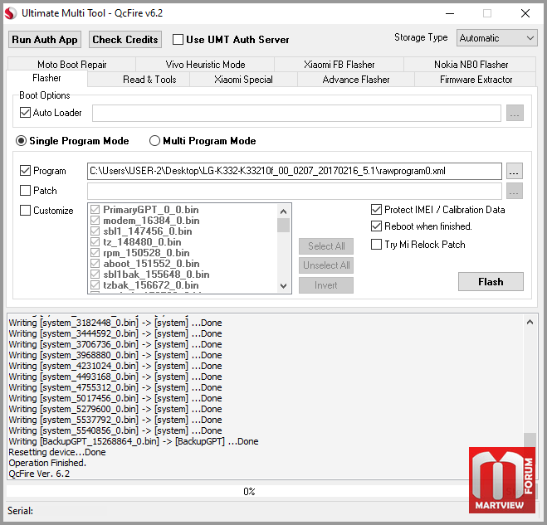Click the Run Auth App button
The width and height of the screenshot is (547, 525).
(x=45, y=39)
